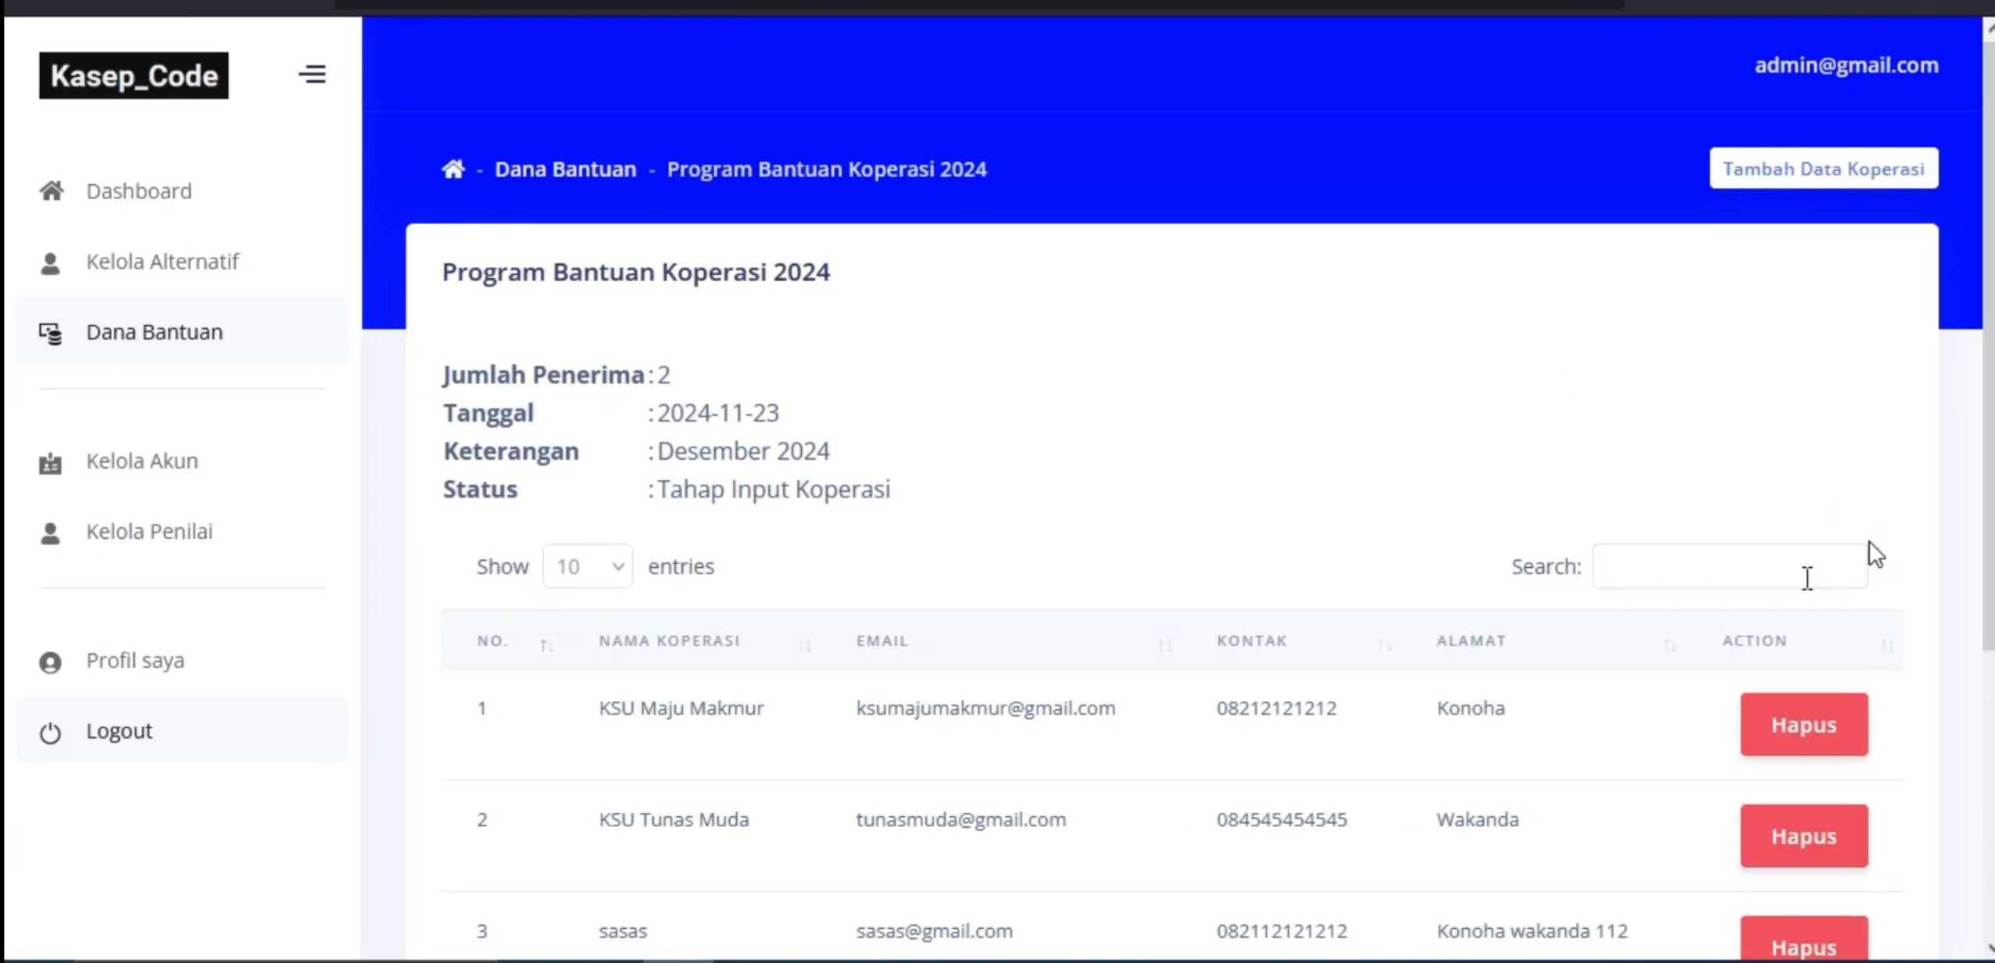Click the Kelola Akun badge icon
Image resolution: width=1995 pixels, height=963 pixels.
tap(50, 463)
